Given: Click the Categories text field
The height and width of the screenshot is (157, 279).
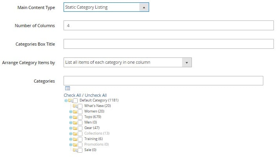Looking at the screenshot, I should point(163,81).
